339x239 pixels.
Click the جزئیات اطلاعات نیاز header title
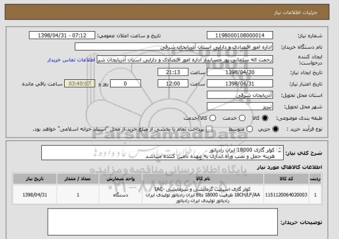[295, 12]
